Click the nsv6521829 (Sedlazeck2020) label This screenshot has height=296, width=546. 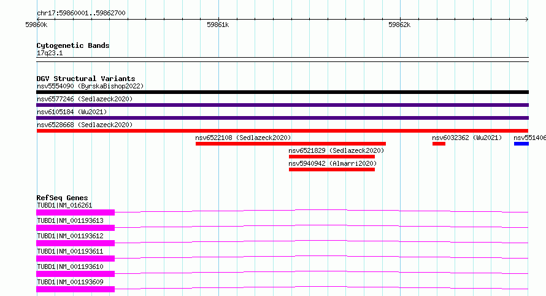pyautogui.click(x=336, y=150)
